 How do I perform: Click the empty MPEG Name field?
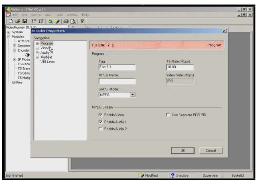[117, 81]
